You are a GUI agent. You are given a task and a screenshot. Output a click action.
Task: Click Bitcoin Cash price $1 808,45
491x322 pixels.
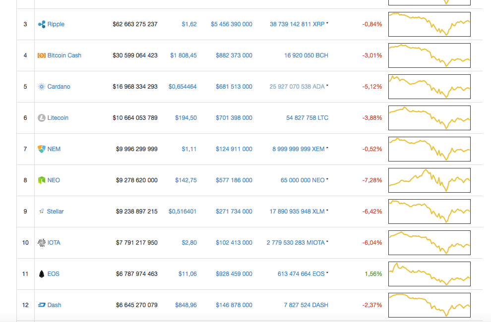184,55
